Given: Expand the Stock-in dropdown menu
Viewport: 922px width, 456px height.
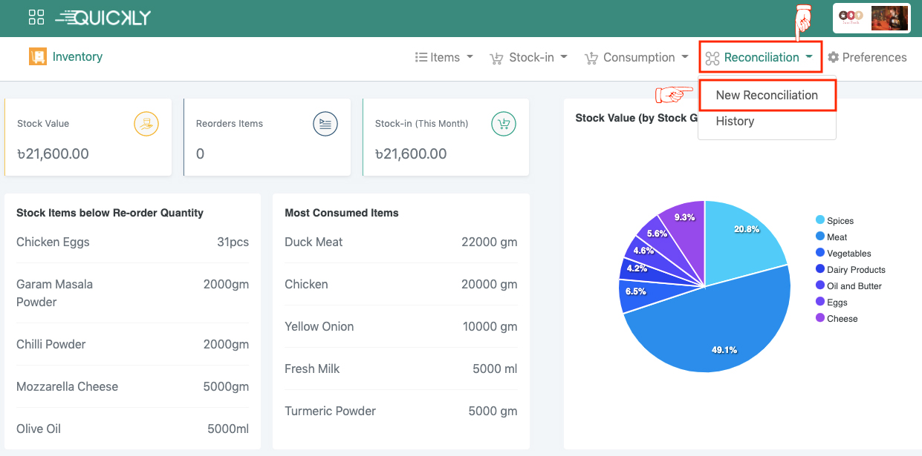Looking at the screenshot, I should [x=529, y=58].
